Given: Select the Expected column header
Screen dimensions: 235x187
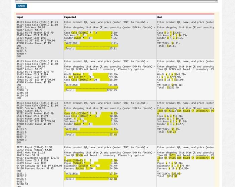Looking at the screenshot, I should [x=70, y=17].
